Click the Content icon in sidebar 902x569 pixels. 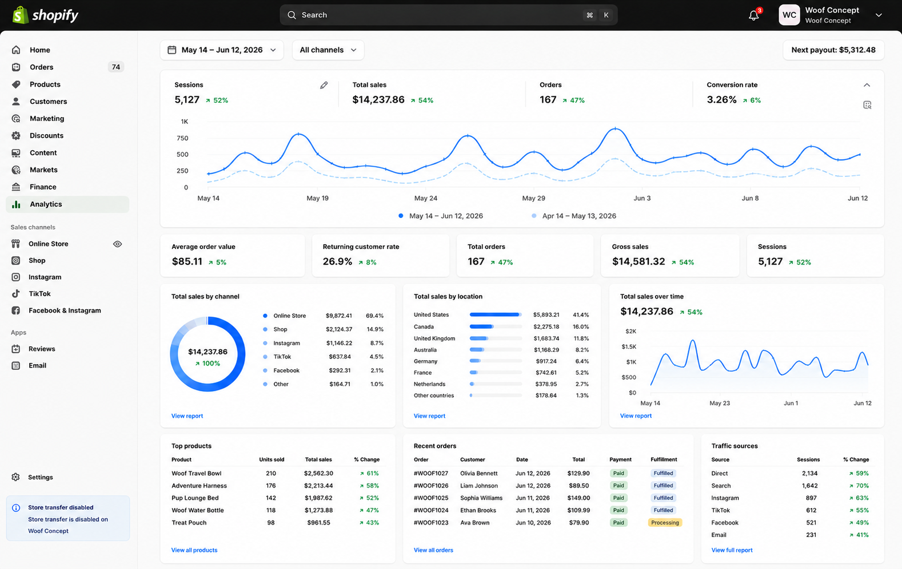(16, 152)
